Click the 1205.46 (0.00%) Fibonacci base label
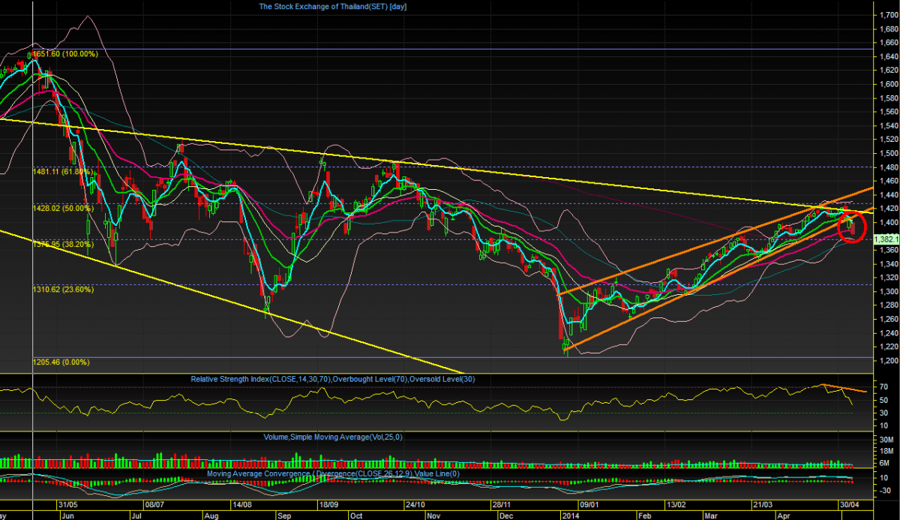The width and height of the screenshot is (900, 520). point(60,362)
